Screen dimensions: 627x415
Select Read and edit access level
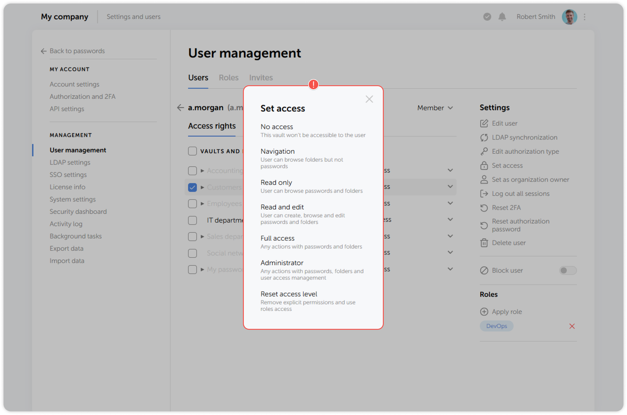click(x=282, y=207)
